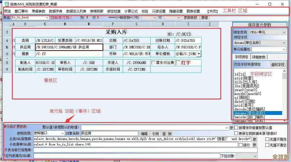Click the 保存单元参数 button

pos(260,24)
